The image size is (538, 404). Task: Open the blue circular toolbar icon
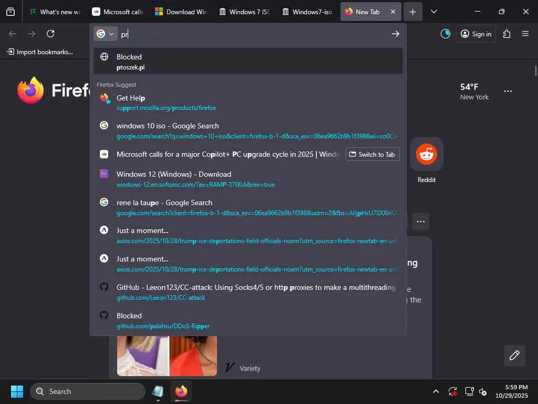(x=446, y=34)
